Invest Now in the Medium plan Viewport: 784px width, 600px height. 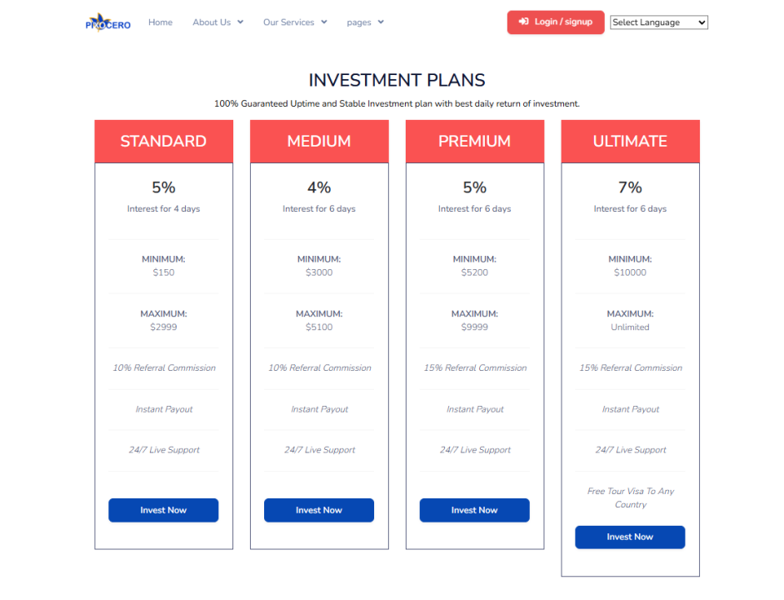(x=319, y=510)
